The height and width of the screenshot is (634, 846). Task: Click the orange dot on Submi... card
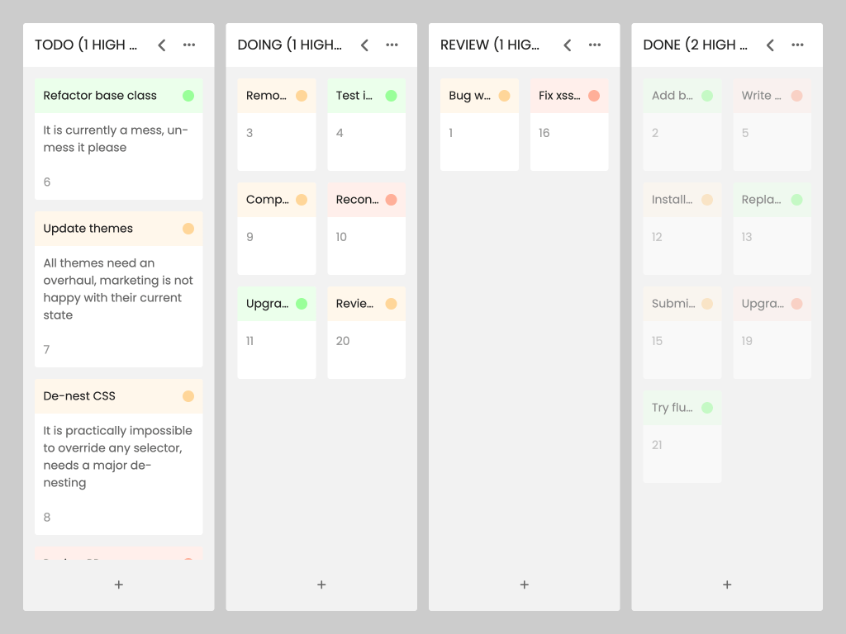point(707,304)
